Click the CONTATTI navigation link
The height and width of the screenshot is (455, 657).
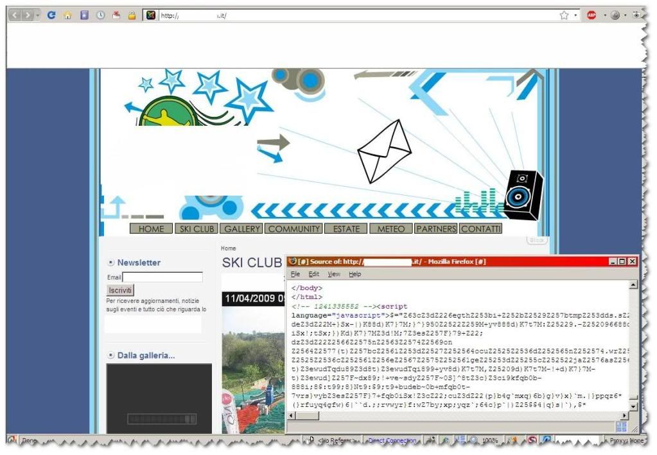click(480, 228)
